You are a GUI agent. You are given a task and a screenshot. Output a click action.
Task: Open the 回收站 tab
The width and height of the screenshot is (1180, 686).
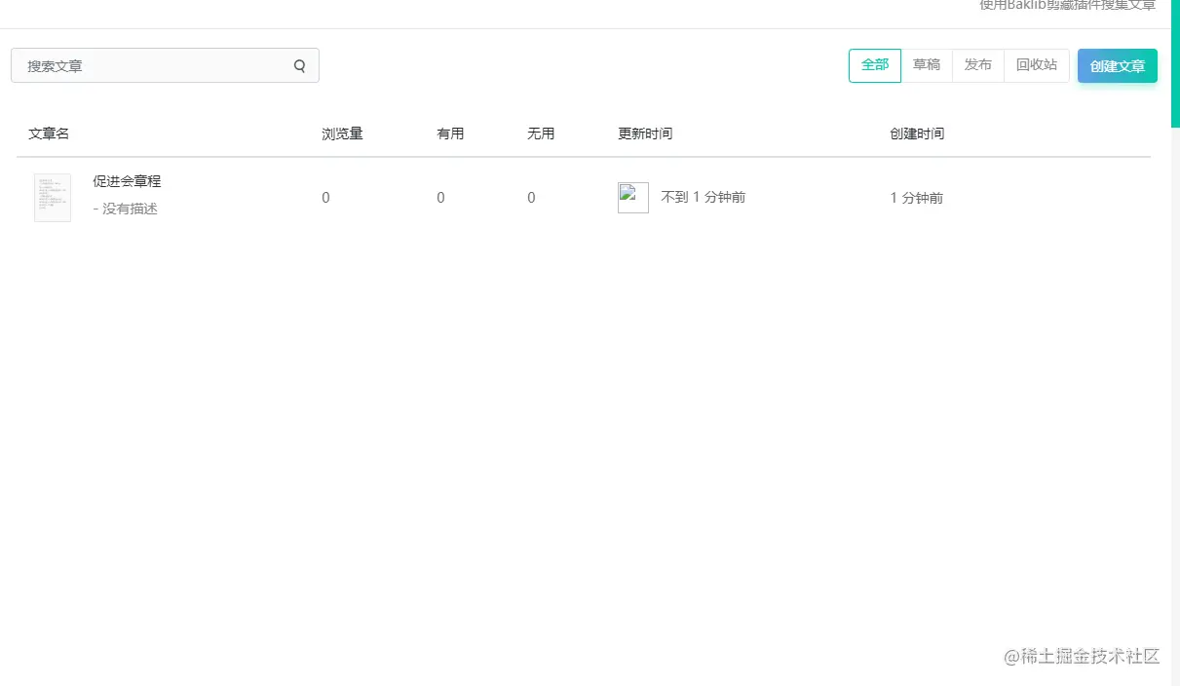(x=1037, y=65)
